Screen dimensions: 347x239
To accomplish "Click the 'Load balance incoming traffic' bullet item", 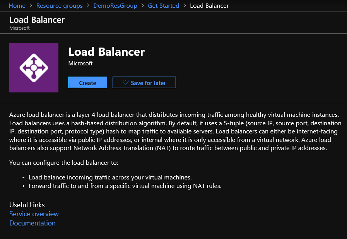I will (x=110, y=178).
